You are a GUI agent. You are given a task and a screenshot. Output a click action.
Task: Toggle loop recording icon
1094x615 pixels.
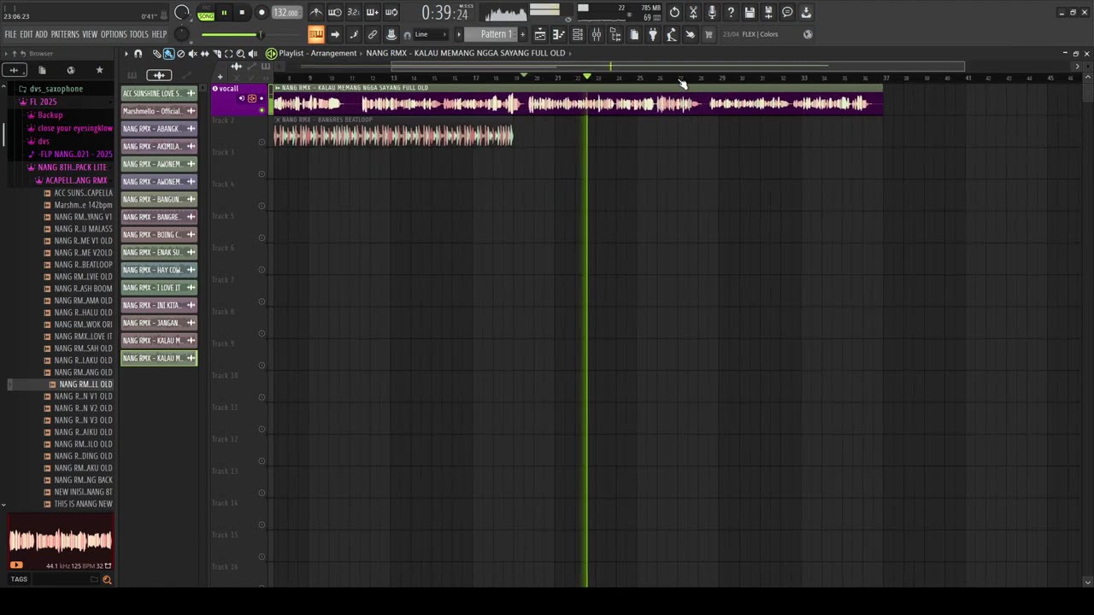[x=391, y=12]
